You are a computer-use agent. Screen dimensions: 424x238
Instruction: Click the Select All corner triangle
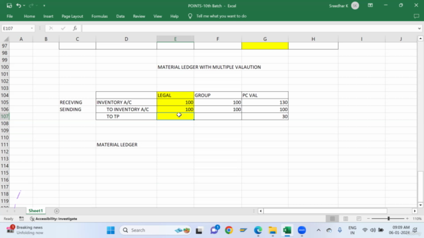click(5, 39)
